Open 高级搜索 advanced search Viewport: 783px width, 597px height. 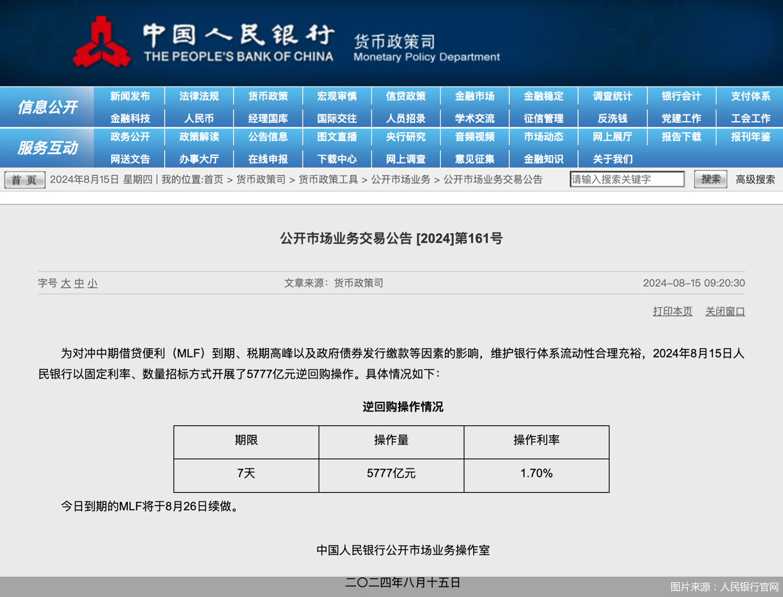click(x=755, y=180)
